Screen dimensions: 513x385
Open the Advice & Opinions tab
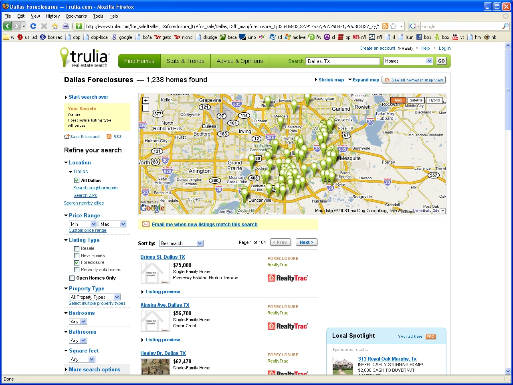click(240, 61)
